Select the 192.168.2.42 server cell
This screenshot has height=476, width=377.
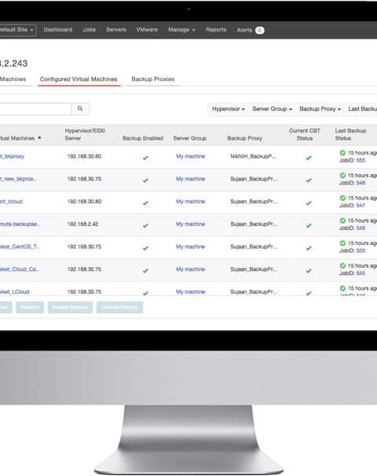pos(82,224)
